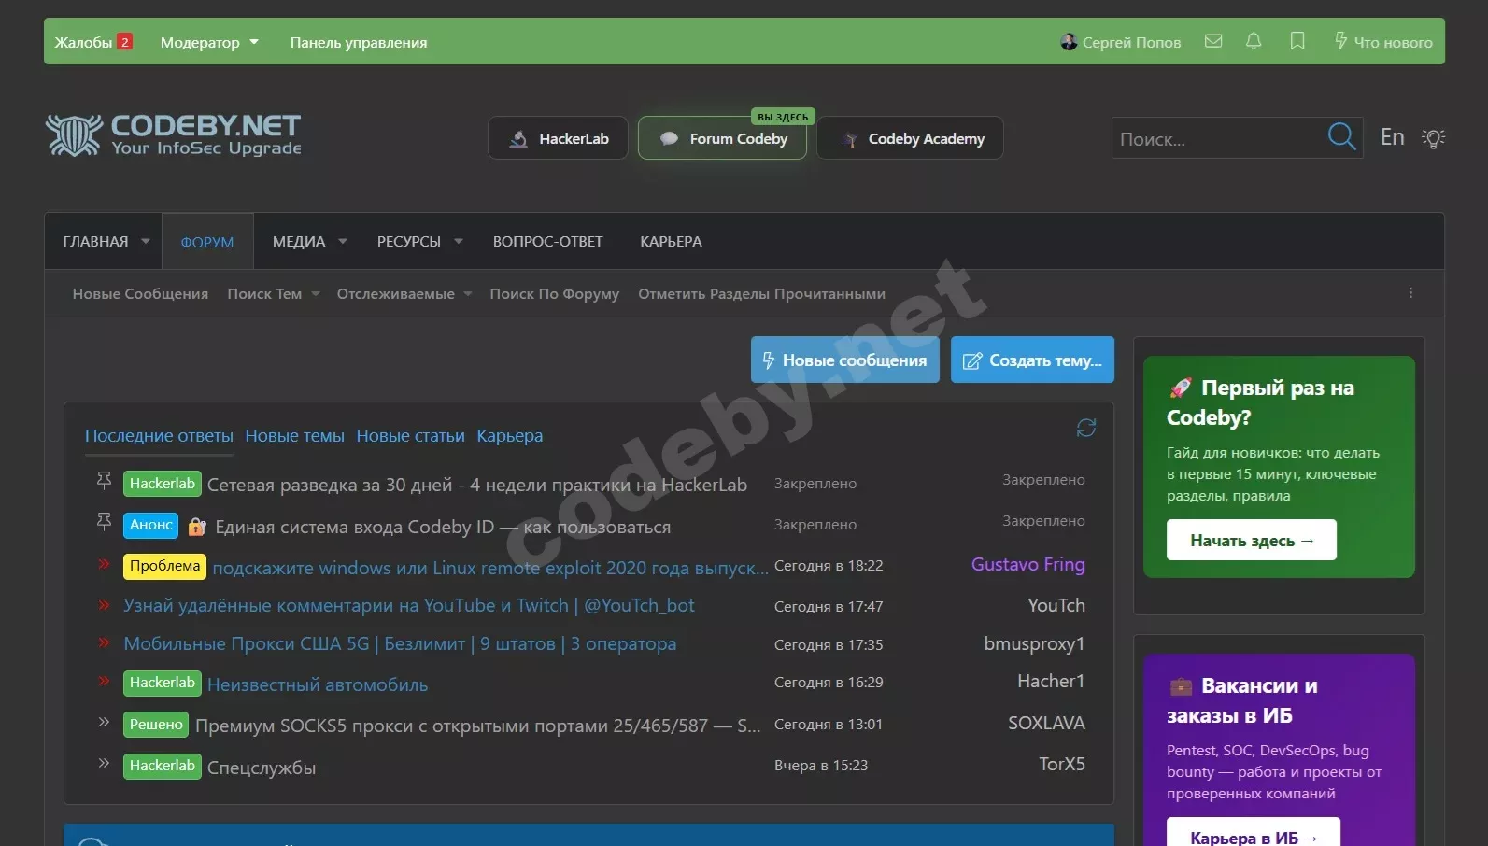Click Сергей Попов user avatar

[x=1069, y=42]
